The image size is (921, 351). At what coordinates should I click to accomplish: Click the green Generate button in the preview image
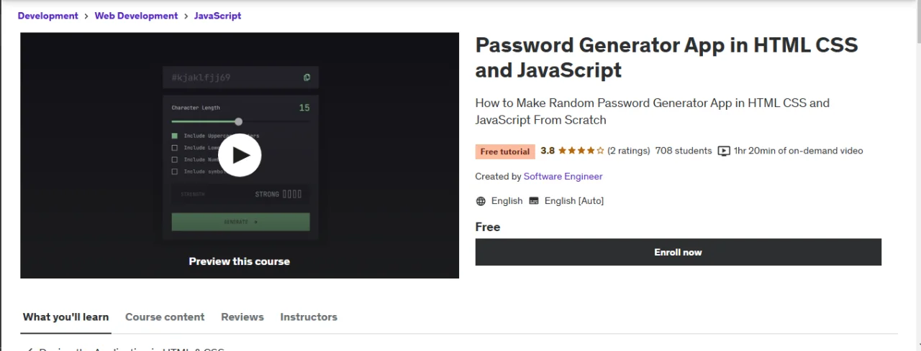pos(240,222)
